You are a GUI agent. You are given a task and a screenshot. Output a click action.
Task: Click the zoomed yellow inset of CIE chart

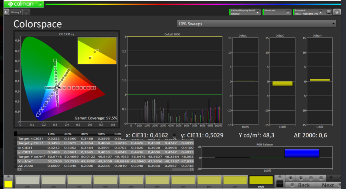(x=97, y=51)
